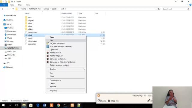
Task: Switch to the Home ribbon tab
Action: pos(12,5)
